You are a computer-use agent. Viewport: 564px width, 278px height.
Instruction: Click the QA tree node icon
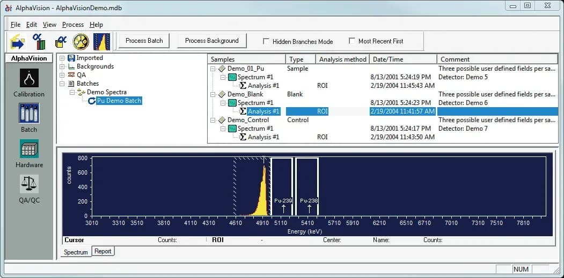point(71,75)
